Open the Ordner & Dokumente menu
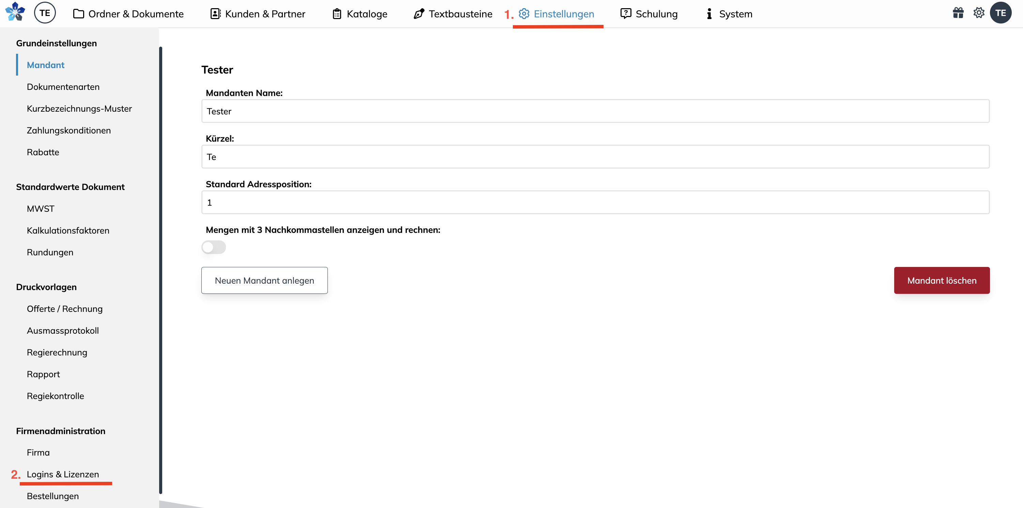This screenshot has width=1023, height=508. (128, 14)
